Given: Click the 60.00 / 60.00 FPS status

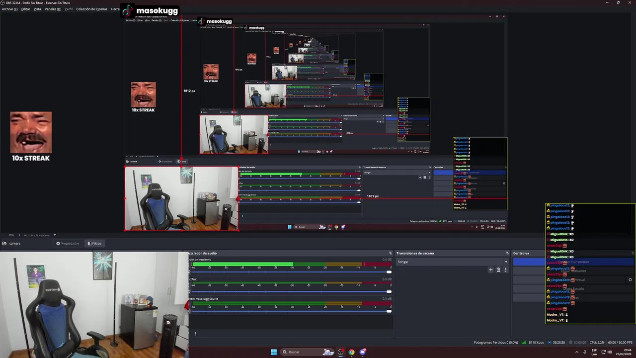Looking at the screenshot, I should [620, 343].
